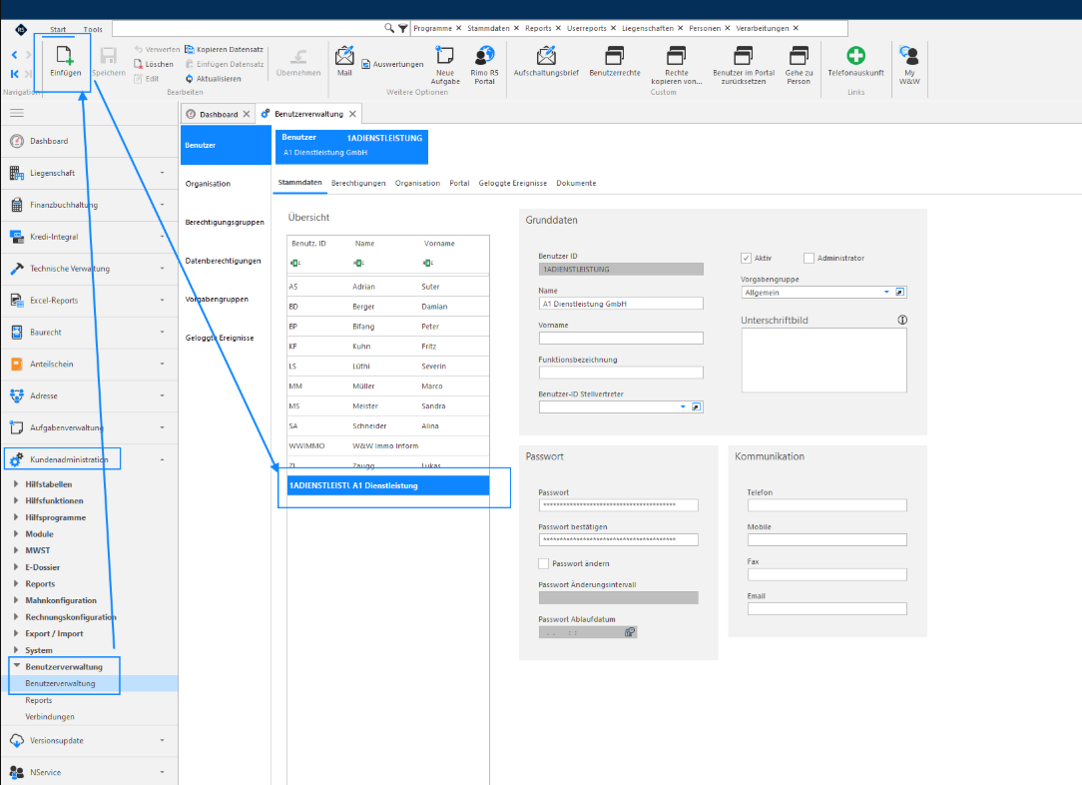Open the Benutzer-ID Stellvertreter dropdown
Viewport: 1082px width, 785px height.
683,406
